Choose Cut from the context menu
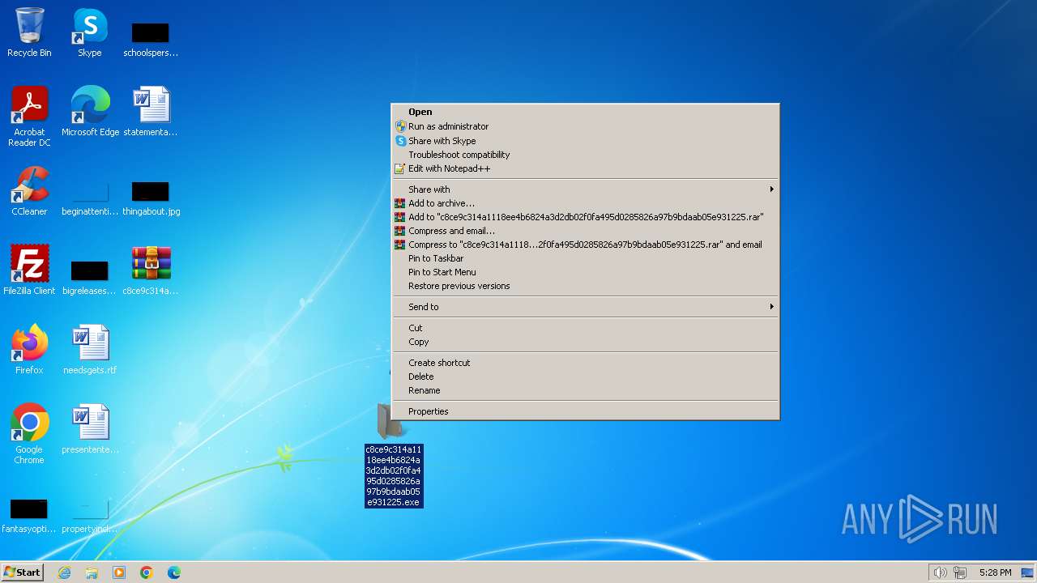 click(585, 328)
